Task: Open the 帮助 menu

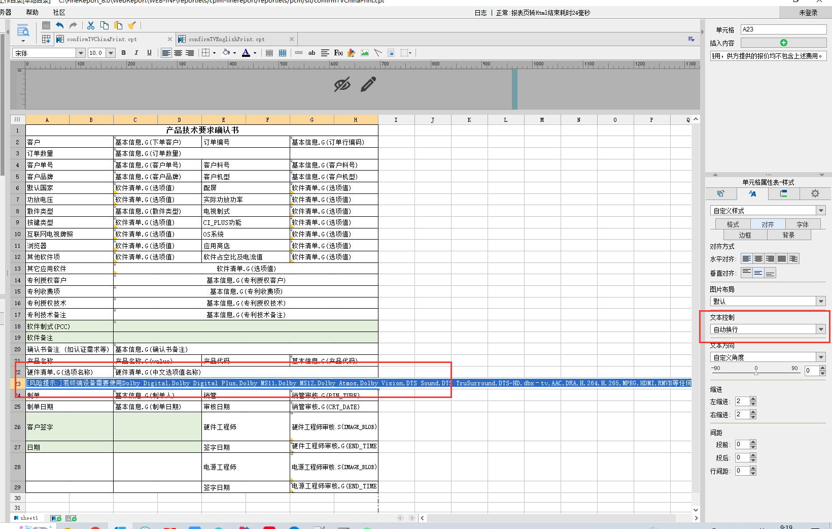Action: click(32, 12)
